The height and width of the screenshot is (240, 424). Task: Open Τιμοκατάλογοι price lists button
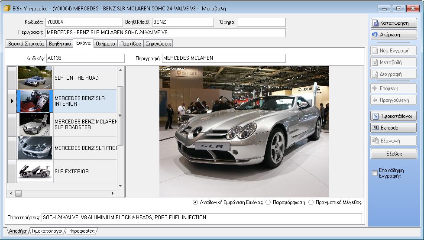393,116
